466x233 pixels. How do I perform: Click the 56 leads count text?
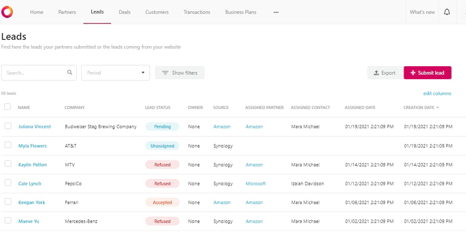(8, 93)
